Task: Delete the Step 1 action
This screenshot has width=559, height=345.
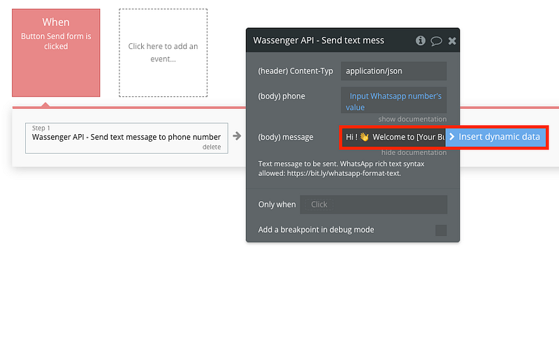Action: tap(212, 147)
